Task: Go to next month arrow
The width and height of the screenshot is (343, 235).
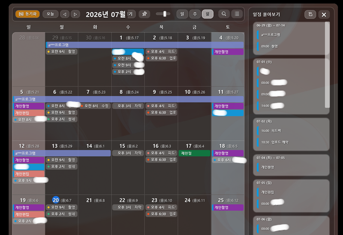Action: (75, 14)
